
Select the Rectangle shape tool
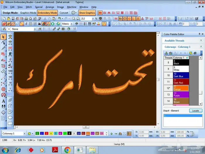coord(10,123)
